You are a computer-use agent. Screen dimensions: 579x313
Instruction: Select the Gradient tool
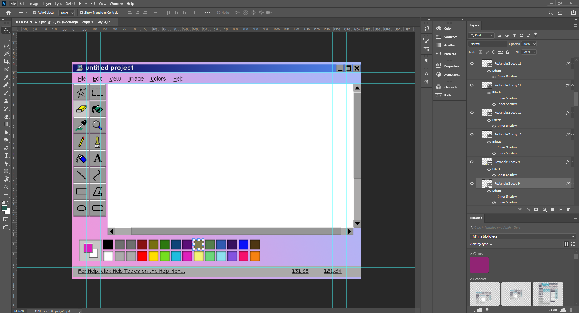click(x=6, y=124)
